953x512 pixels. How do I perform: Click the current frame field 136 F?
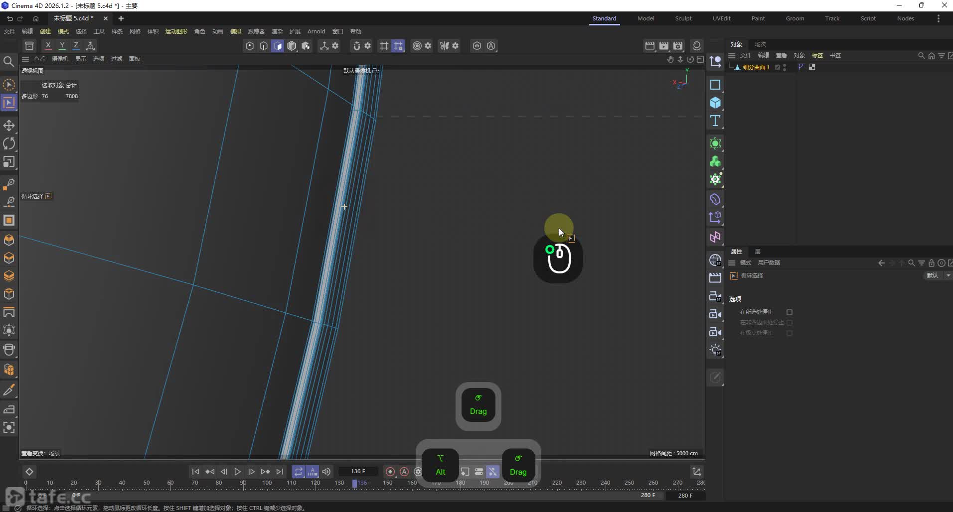358,471
